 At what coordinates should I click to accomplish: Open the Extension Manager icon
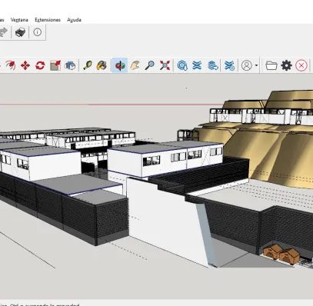[x=229, y=65]
